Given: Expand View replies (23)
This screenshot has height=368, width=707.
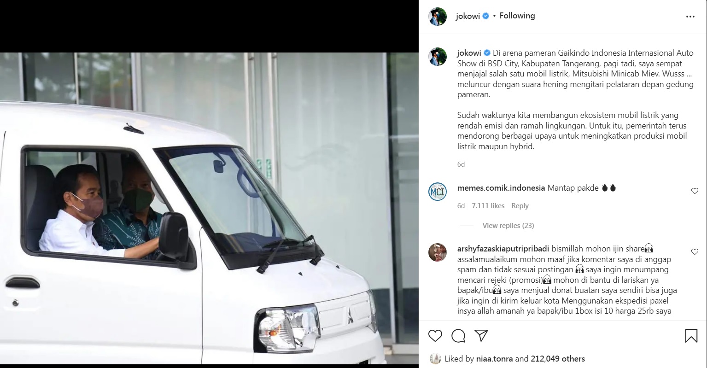Looking at the screenshot, I should (x=508, y=226).
